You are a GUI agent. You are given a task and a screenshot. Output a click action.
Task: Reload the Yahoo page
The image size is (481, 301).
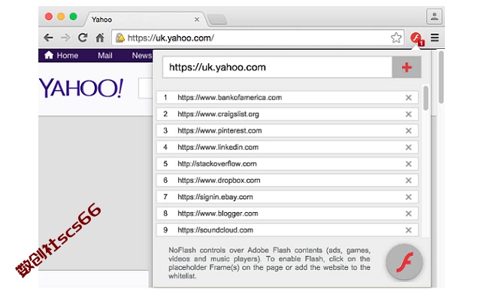[x=83, y=38]
